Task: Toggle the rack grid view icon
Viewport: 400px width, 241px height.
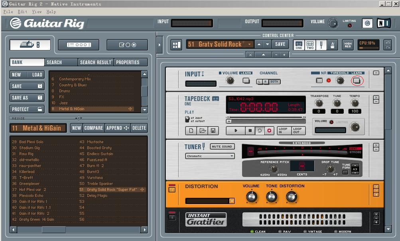Action: click(x=176, y=45)
